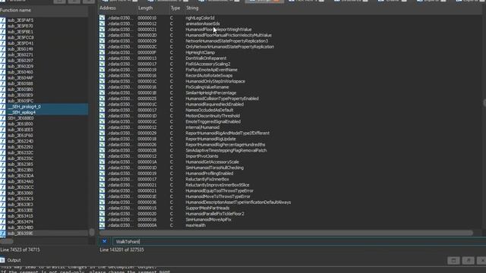Viewport: 486px width, 273px height.
Task: Click the string icon beside FixScalingValueRename
Action: pyautogui.click(x=102, y=87)
